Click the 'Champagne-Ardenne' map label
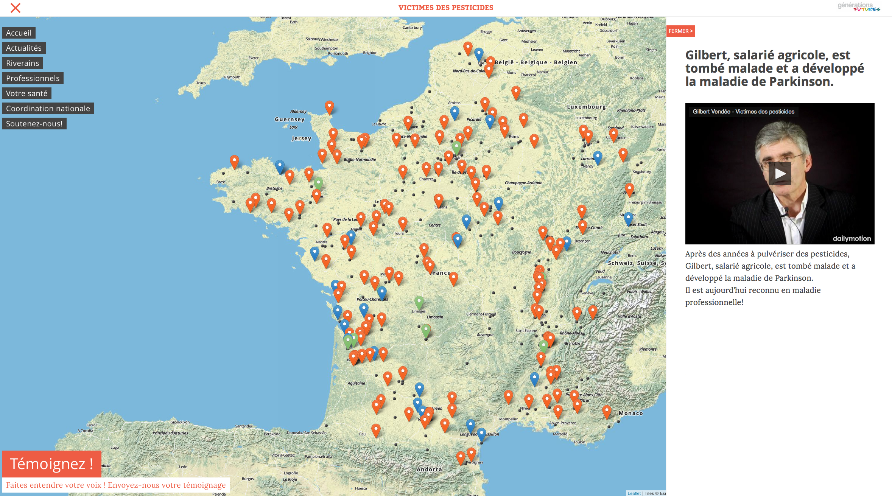 [523, 183]
